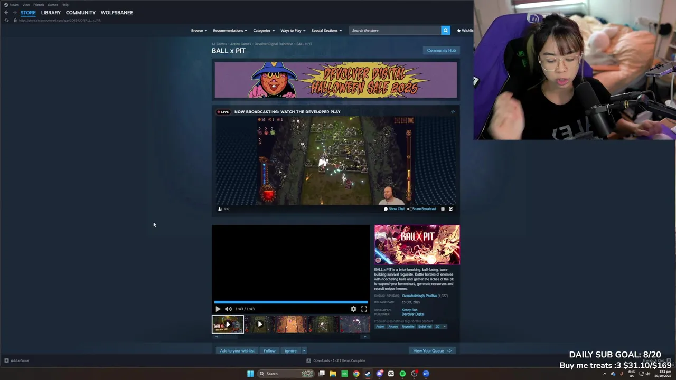Open the View menu
Image resolution: width=676 pixels, height=380 pixels.
(26, 5)
